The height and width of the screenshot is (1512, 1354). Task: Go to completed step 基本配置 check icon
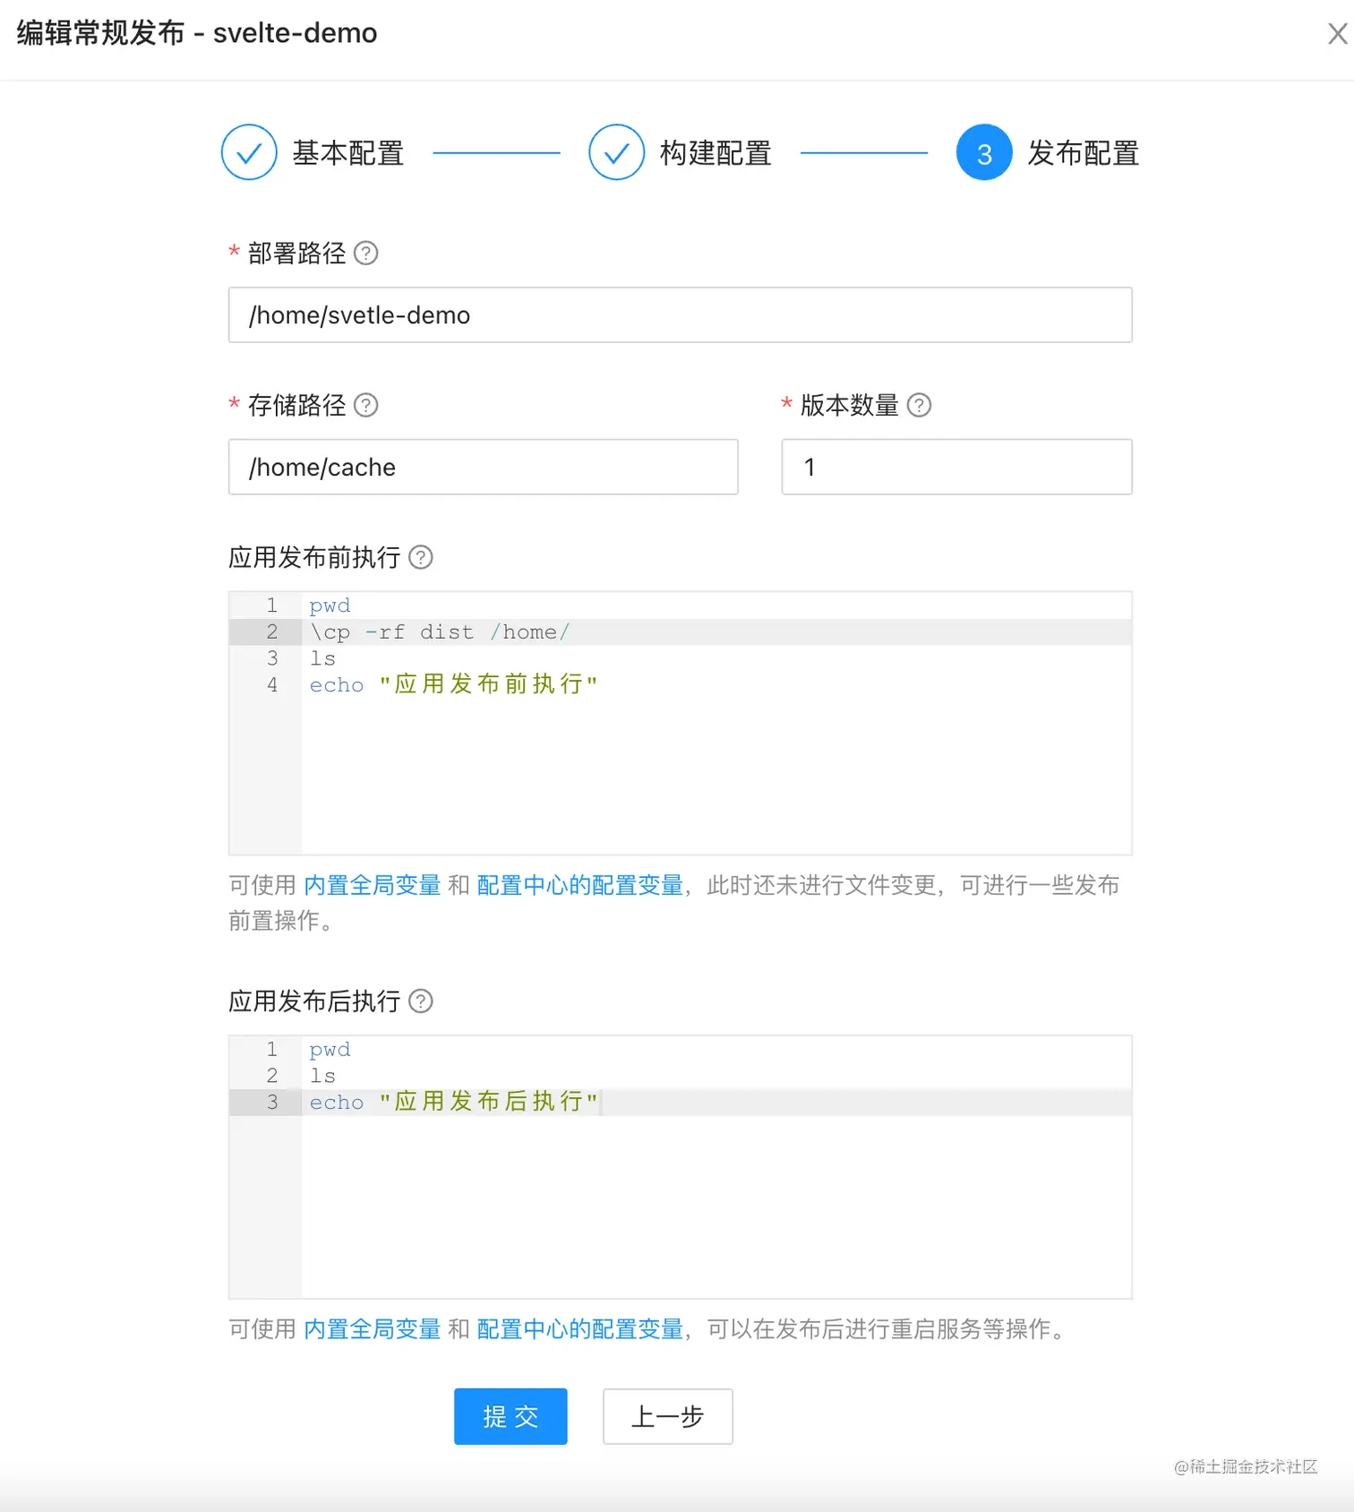[249, 152]
